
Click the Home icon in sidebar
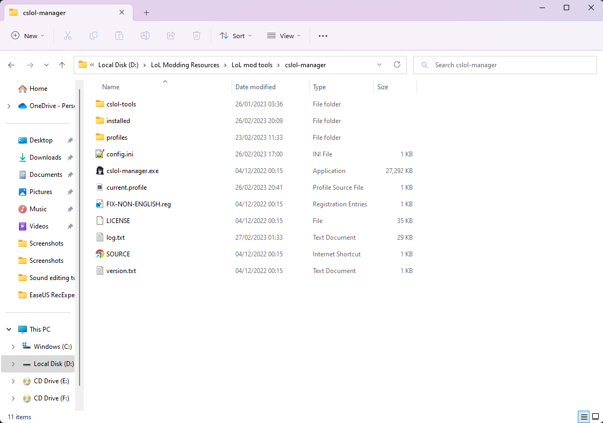(x=23, y=89)
